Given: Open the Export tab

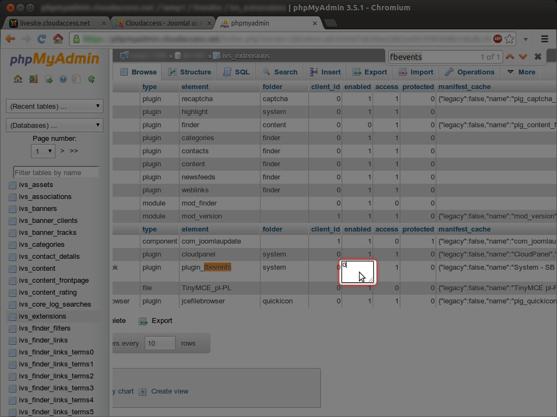Looking at the screenshot, I should point(369,72).
